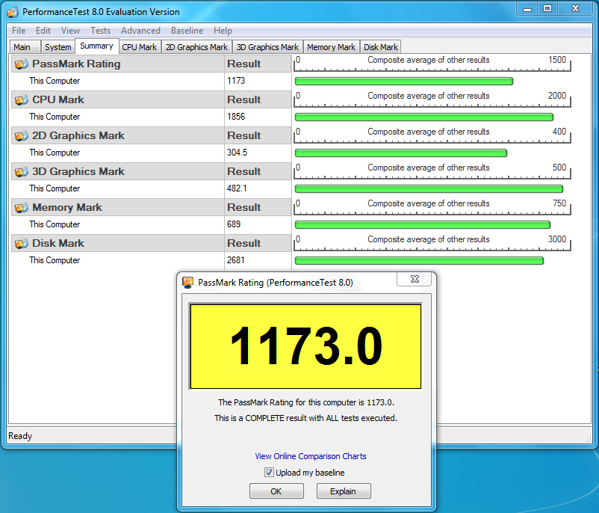Click the PassMark Rating scale ruler

[432, 64]
